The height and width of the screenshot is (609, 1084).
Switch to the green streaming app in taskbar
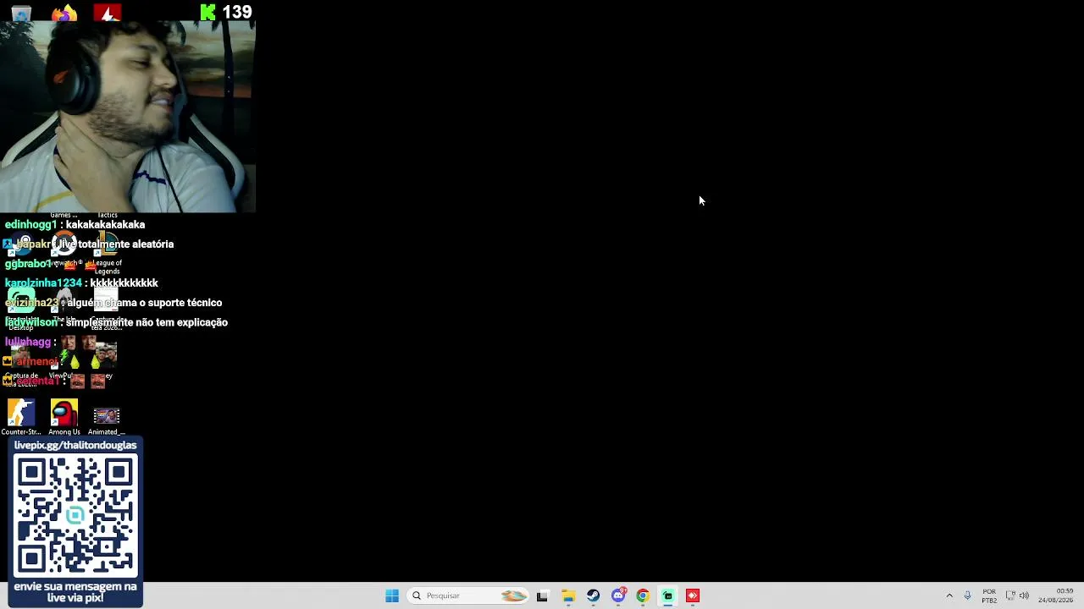(x=668, y=595)
